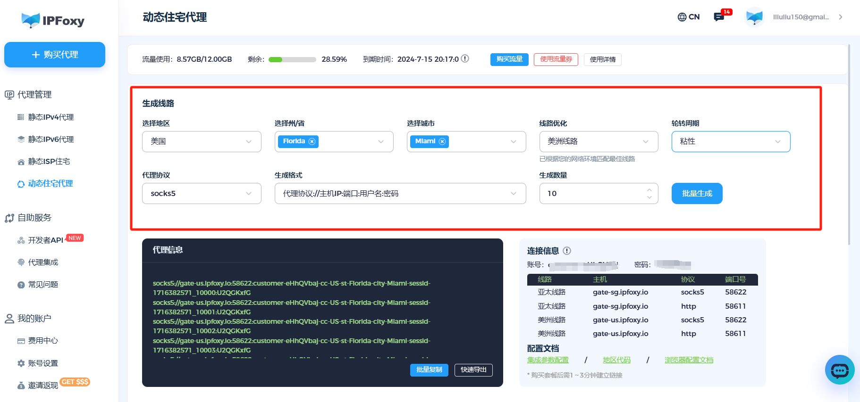Click the generation quantity input field
Screen dimensions: 860x402
(x=592, y=193)
